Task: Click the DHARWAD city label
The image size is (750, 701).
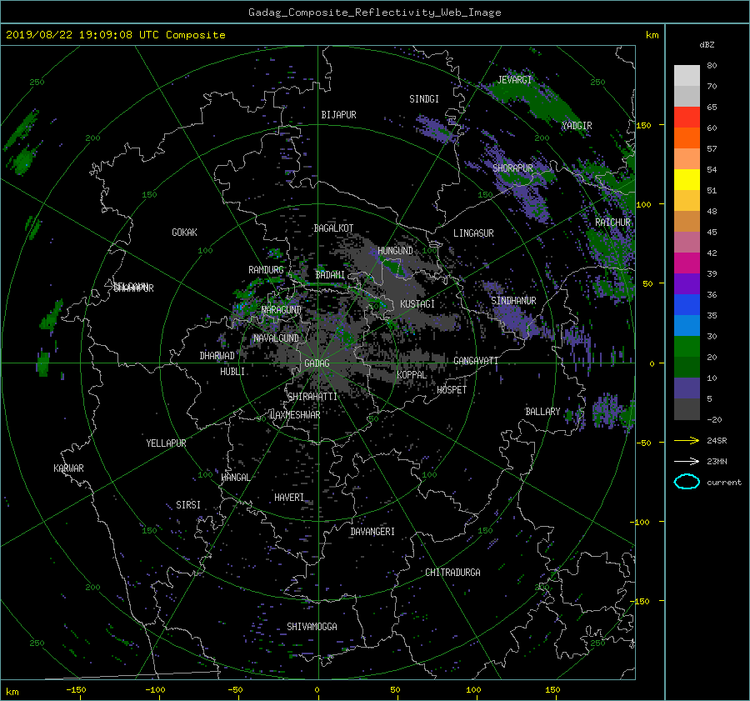Action: [x=217, y=356]
